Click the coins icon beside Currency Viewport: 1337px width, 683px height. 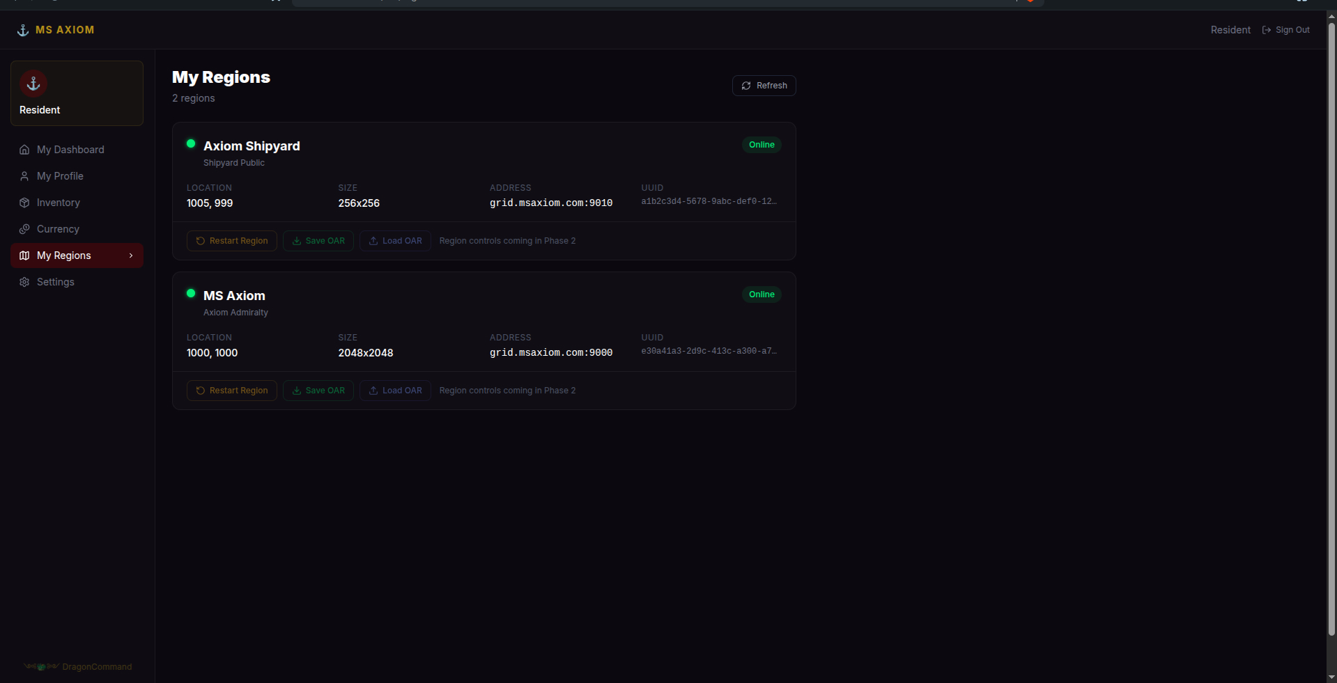coord(24,229)
